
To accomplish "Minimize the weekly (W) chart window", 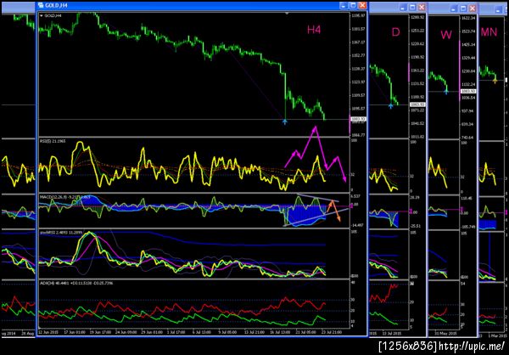I will pos(454,8).
